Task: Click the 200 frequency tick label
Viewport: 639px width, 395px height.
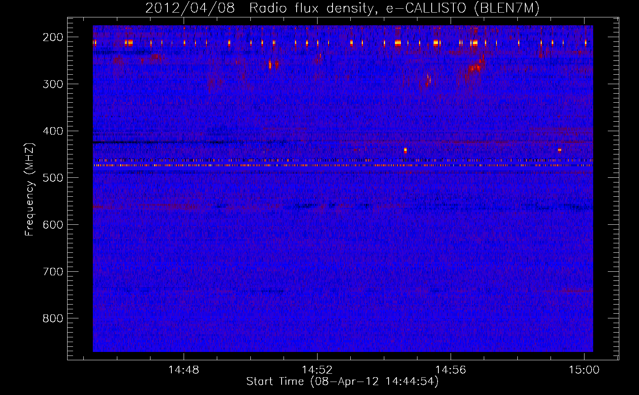Action: pos(53,37)
